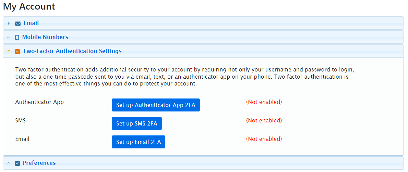Click Authenticator App's Not enabled status
408x172 pixels.
264,102
